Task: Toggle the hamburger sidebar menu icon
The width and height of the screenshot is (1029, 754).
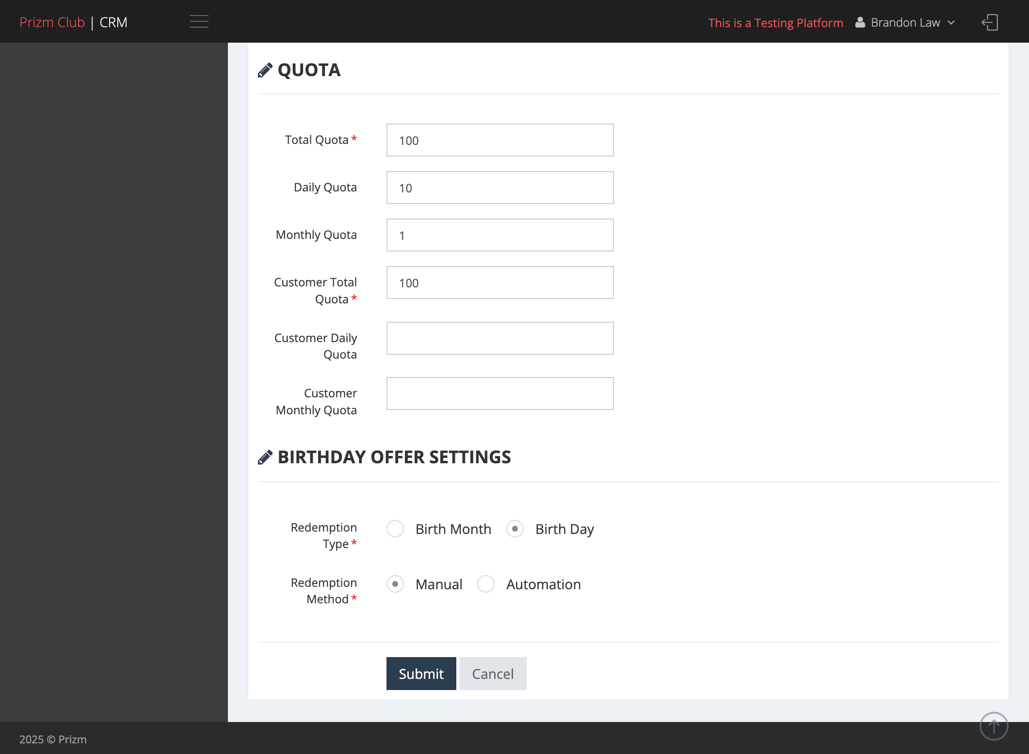Action: (199, 22)
